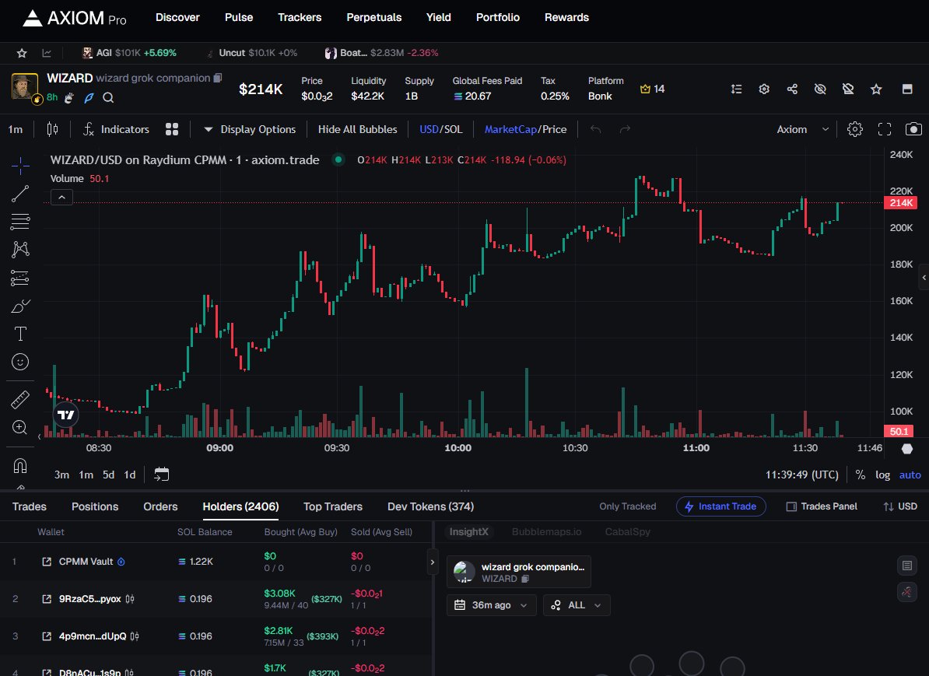Copy the WIZARD token address

point(218,78)
